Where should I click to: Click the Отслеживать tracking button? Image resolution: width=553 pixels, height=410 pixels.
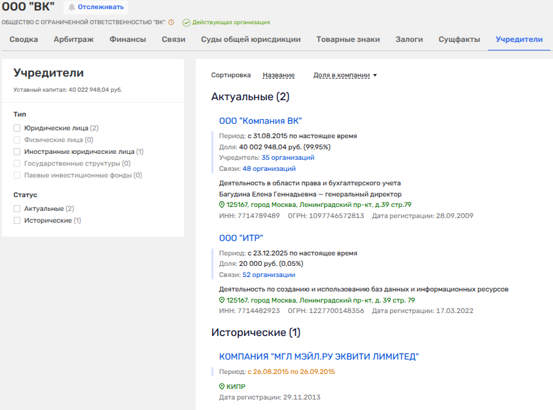pyautogui.click(x=95, y=7)
